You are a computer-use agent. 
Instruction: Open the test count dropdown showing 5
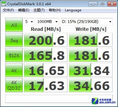click(29, 22)
